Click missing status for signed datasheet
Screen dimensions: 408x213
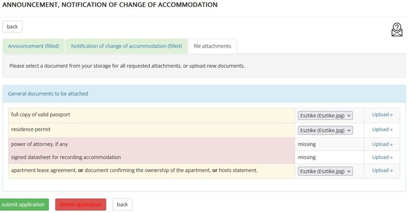pyautogui.click(x=307, y=157)
